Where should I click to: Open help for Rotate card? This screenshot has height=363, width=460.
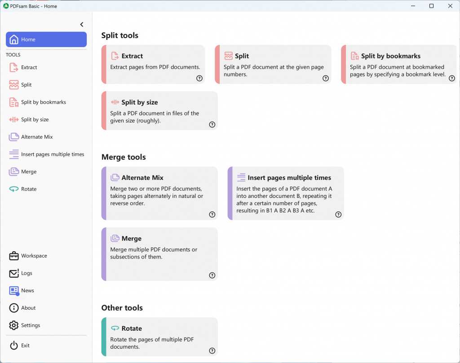pyautogui.click(x=212, y=351)
